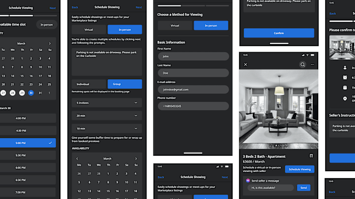Click Next on Schedule Viewing header
Image resolution: width=355 pixels, height=199 pixels.
tap(52, 8)
